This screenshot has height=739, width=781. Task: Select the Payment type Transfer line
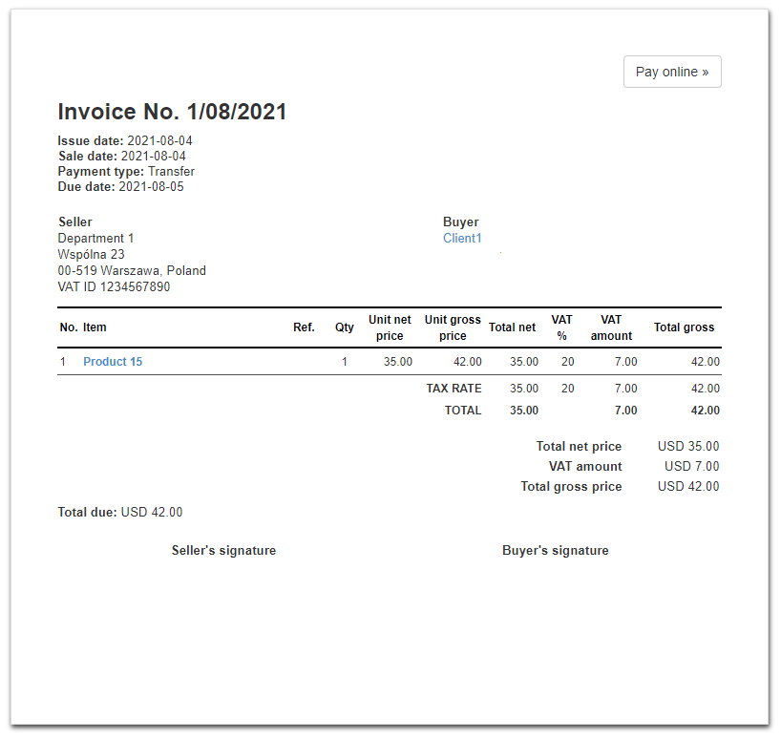pyautogui.click(x=126, y=172)
